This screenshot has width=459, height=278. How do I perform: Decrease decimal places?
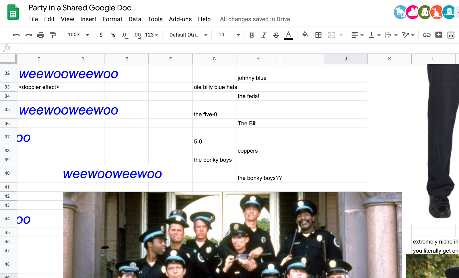tap(125, 35)
